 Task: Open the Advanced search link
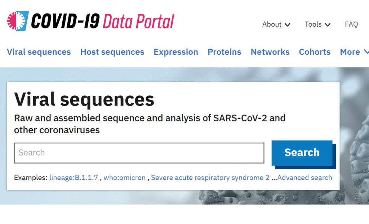(304, 178)
